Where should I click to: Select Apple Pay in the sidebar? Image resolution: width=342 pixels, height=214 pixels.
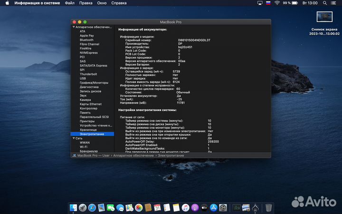86,36
